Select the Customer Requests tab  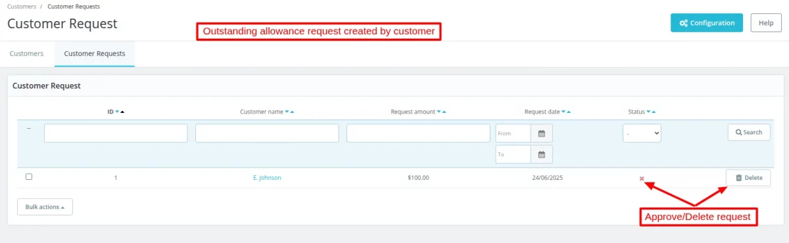pos(95,54)
